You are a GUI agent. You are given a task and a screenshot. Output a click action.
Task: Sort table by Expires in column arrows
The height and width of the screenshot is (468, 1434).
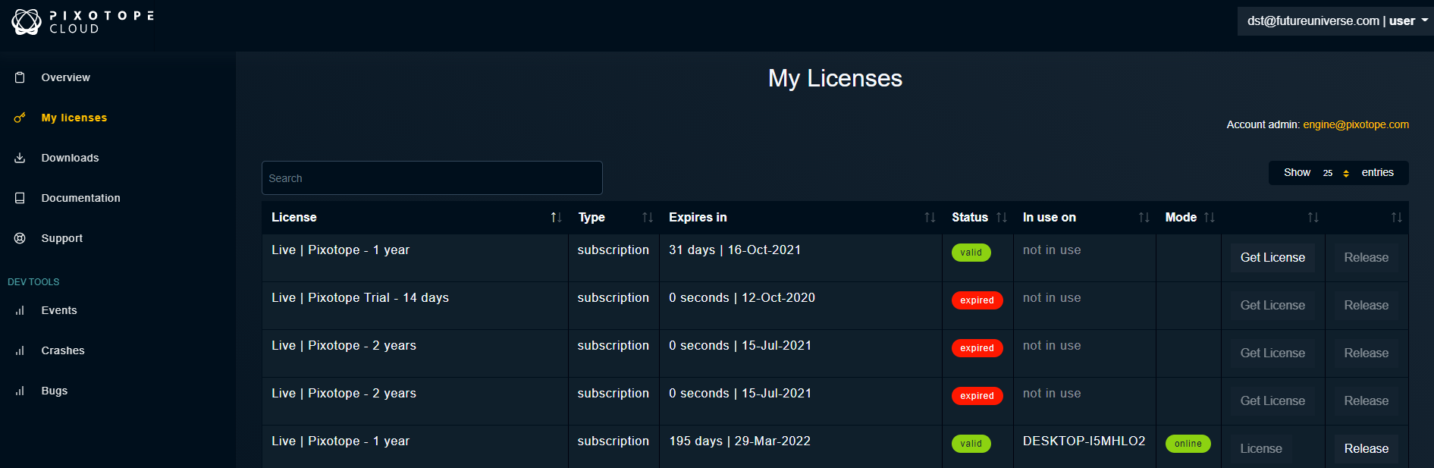click(930, 218)
